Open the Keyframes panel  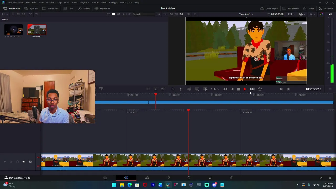point(103,8)
